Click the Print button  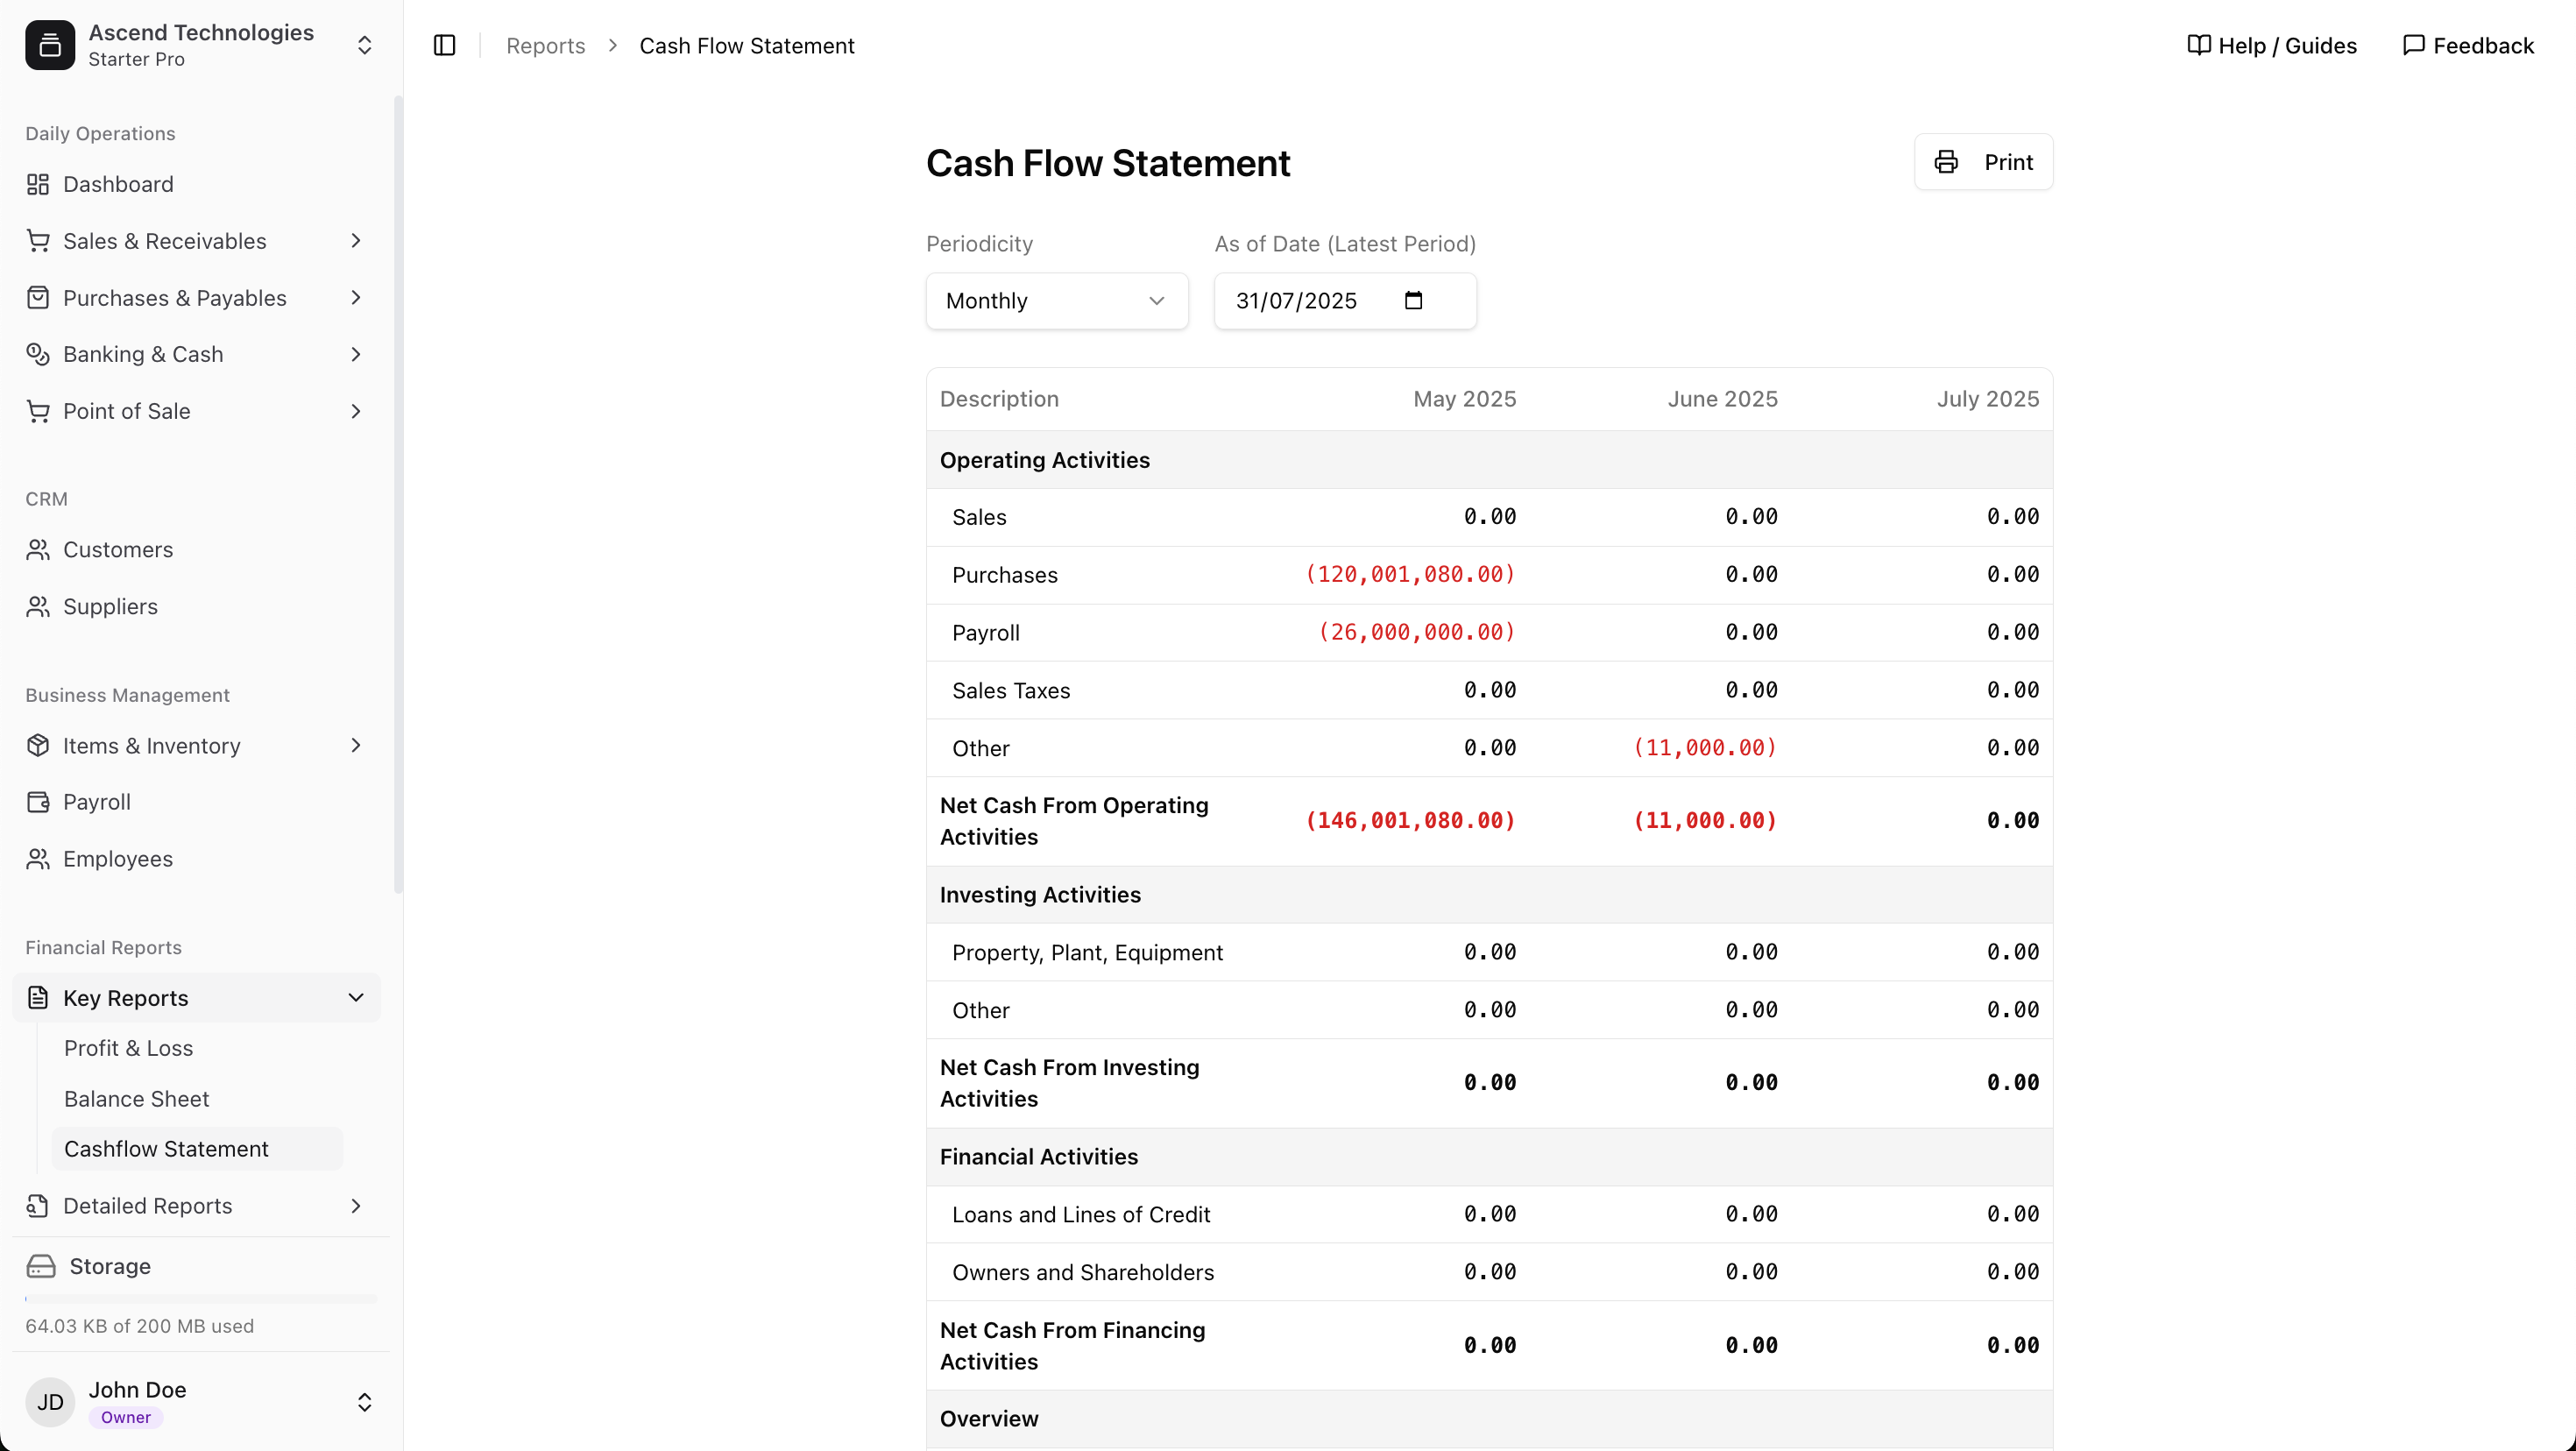(x=1983, y=162)
